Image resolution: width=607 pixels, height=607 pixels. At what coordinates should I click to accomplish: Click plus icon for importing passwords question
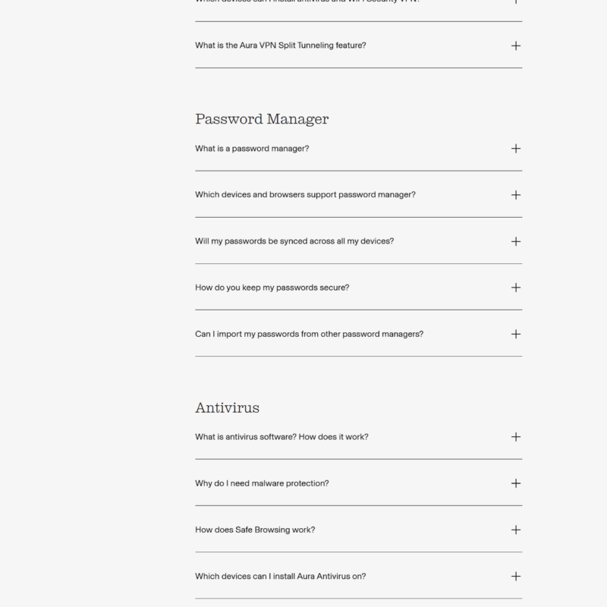coord(516,334)
